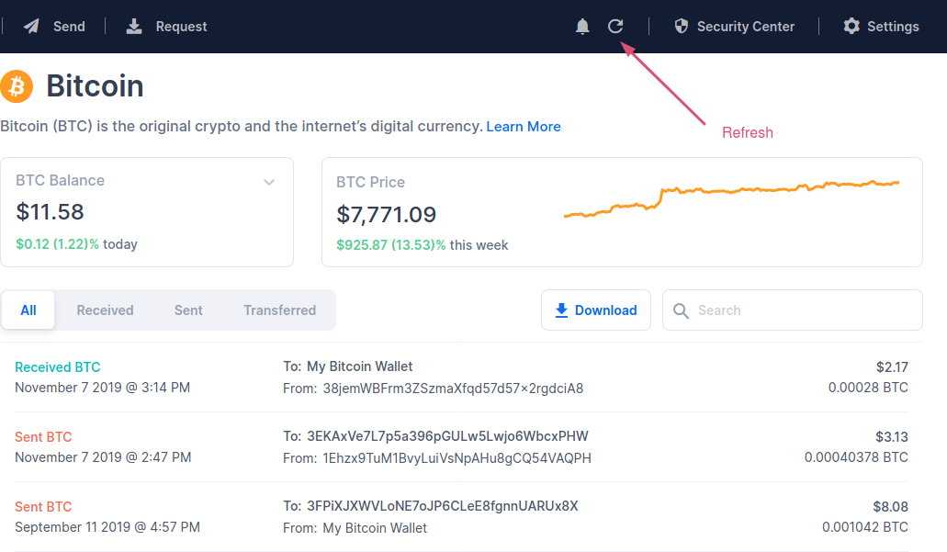Click the $0.12 (1.22)% today change
Viewport: 947px width, 552px height.
[77, 244]
